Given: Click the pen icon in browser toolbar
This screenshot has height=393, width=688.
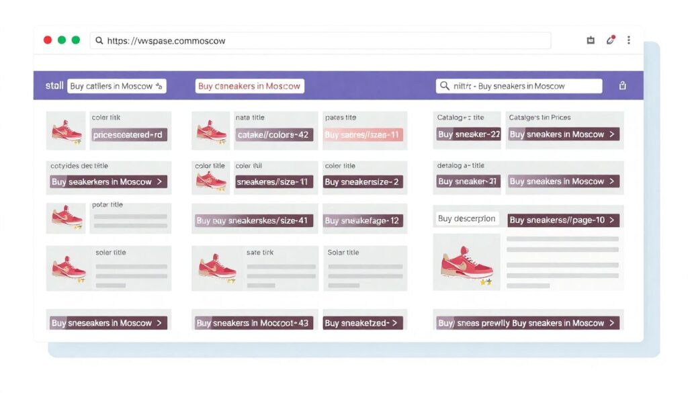Looking at the screenshot, I should pyautogui.click(x=610, y=40).
